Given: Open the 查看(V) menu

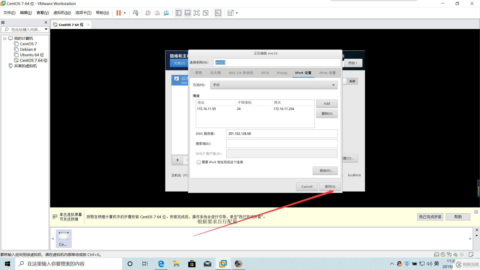Looking at the screenshot, I should point(42,13).
